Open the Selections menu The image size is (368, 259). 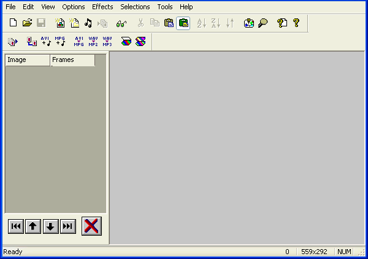[135, 7]
